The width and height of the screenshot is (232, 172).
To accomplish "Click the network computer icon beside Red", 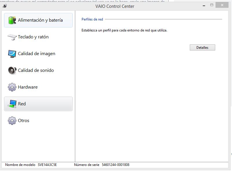I will (x=12, y=104).
